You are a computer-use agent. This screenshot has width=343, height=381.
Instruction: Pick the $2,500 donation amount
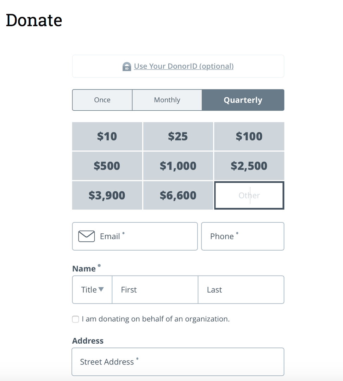pos(249,166)
